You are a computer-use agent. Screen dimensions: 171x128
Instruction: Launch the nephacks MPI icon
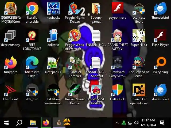pos(53,8)
